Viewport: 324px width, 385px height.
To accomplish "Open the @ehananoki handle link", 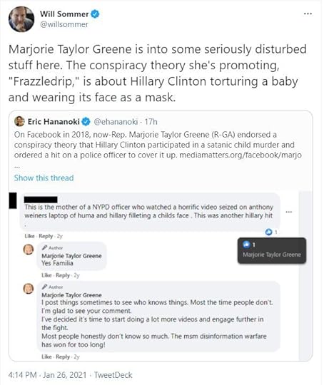I will pyautogui.click(x=116, y=122).
